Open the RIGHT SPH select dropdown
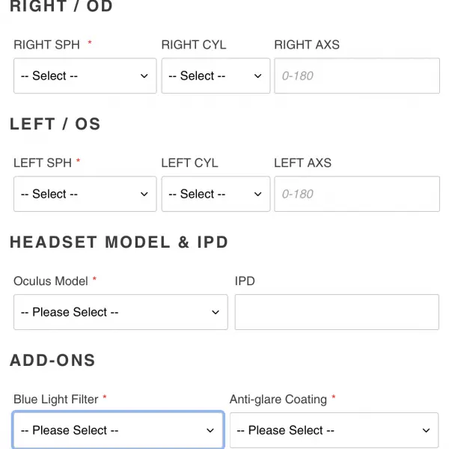Screen dimensions: 449x449 pyautogui.click(x=85, y=76)
